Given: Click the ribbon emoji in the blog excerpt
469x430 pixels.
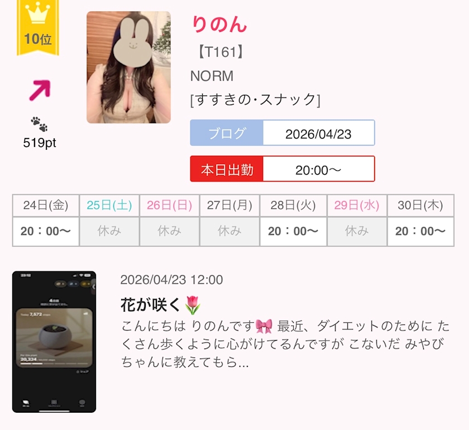Looking at the screenshot, I should 264,326.
